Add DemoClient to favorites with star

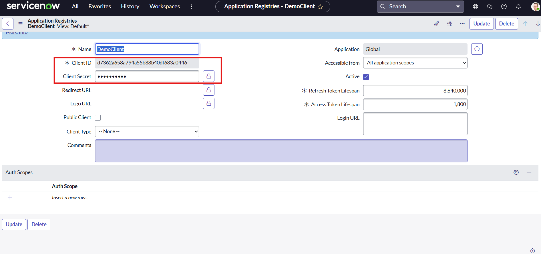click(x=320, y=7)
